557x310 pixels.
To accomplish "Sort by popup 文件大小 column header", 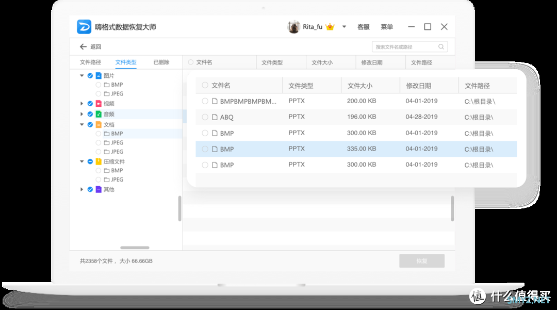I will [x=359, y=86].
